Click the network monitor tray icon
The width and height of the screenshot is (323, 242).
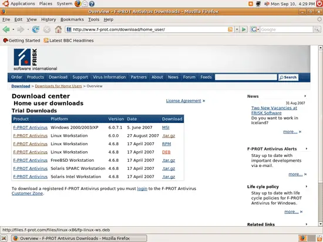[258, 4]
